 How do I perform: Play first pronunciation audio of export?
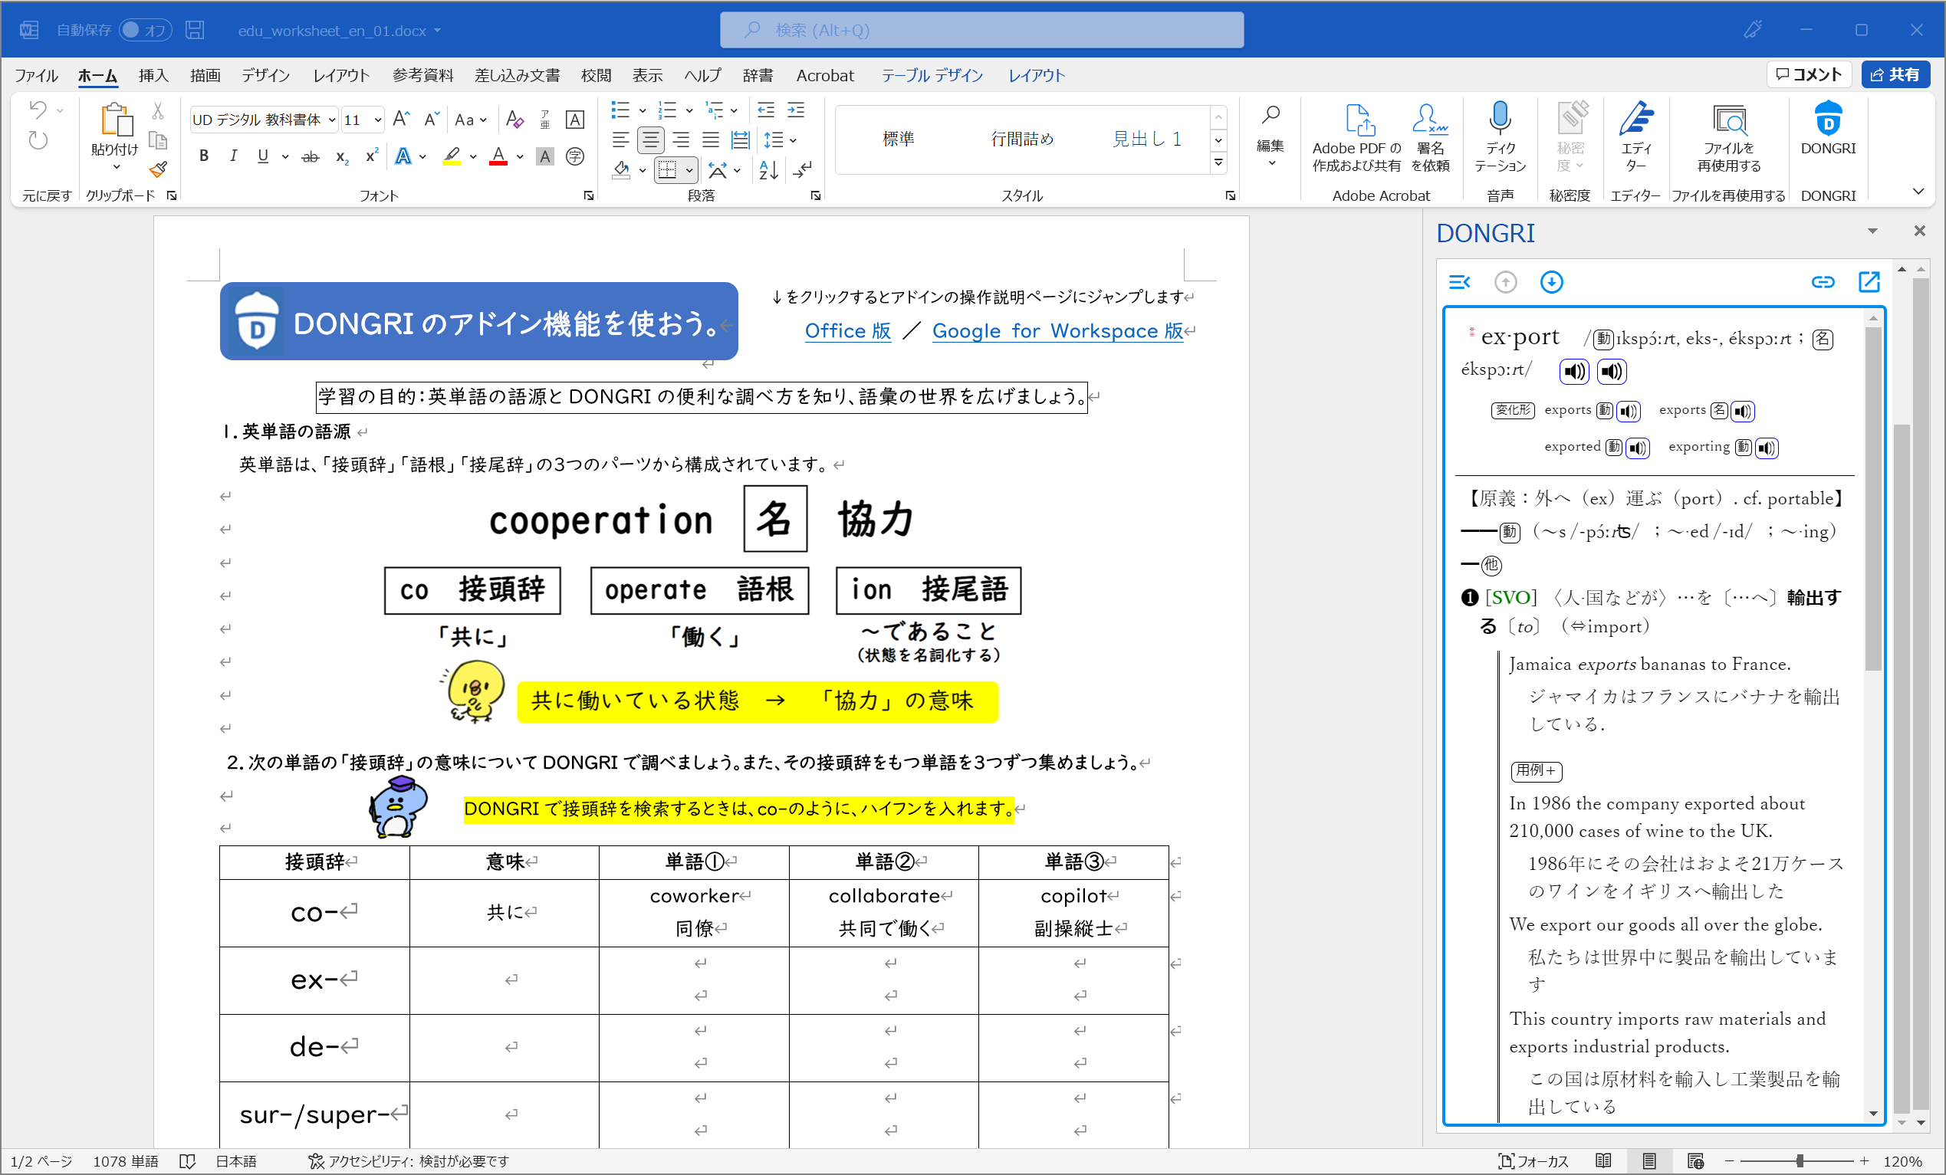click(x=1574, y=371)
